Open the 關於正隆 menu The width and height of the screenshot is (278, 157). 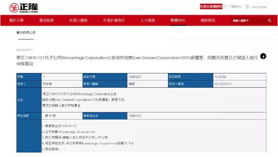(16, 20)
